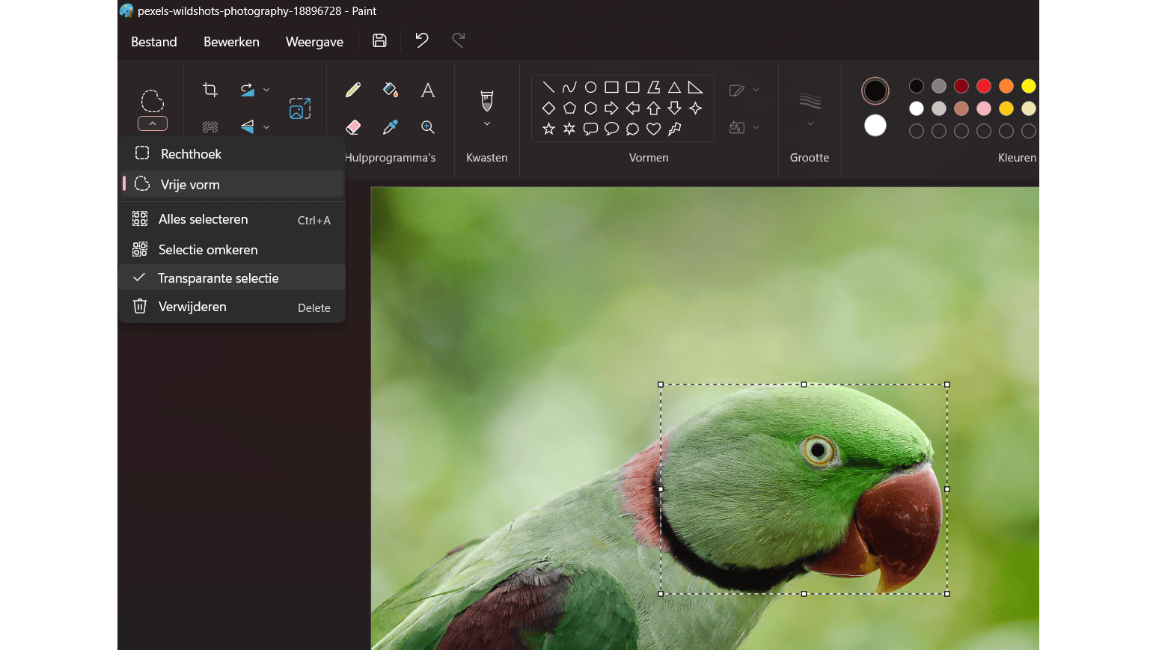Click the Crop tool icon
This screenshot has height=650, width=1156.
210,90
